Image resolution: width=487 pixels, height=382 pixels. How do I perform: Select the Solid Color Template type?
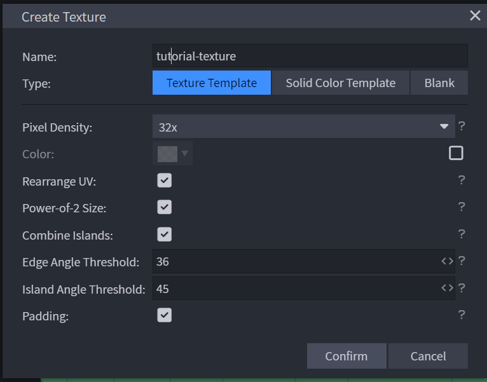point(341,83)
